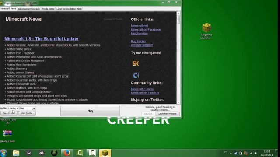The height and width of the screenshot is (157, 280).
Task: Click the Show Desktop strip
Action: [x=276, y=153]
